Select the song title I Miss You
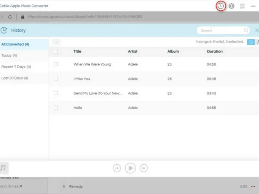259x194 pixels. click(x=82, y=79)
